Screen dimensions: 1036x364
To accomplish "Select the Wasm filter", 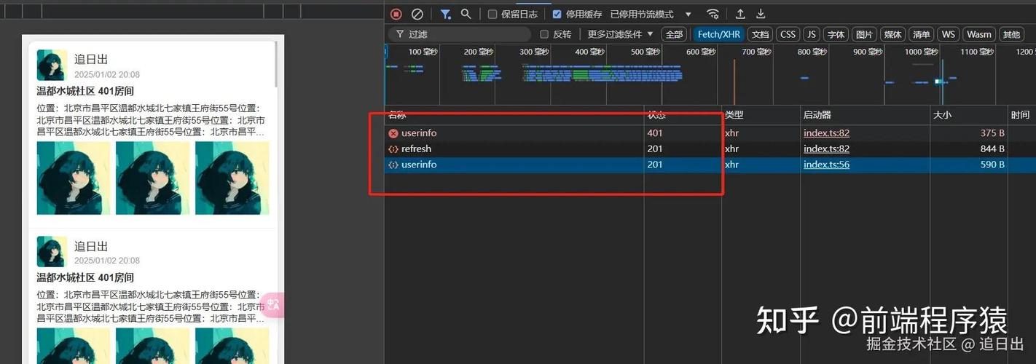I will [x=979, y=34].
